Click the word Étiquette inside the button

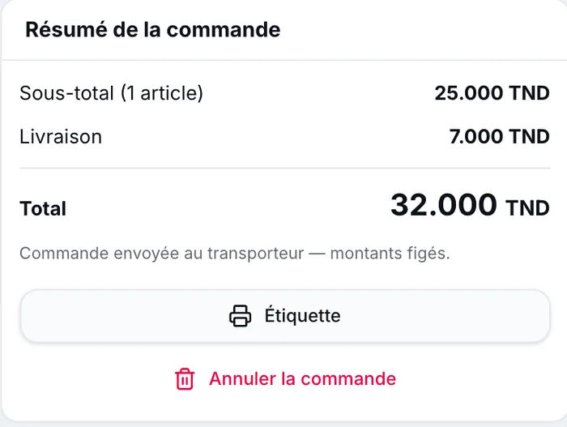pos(303,316)
